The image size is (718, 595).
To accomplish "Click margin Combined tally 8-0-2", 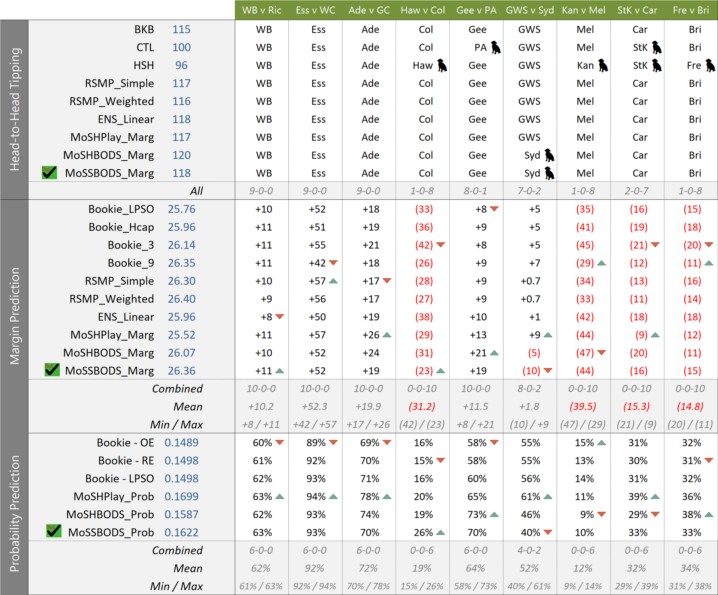I will (529, 389).
